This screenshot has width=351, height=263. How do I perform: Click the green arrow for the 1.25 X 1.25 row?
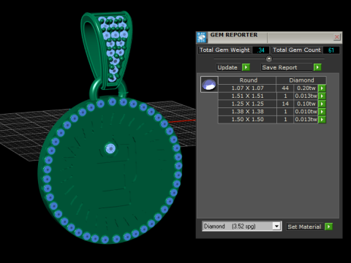point(322,104)
